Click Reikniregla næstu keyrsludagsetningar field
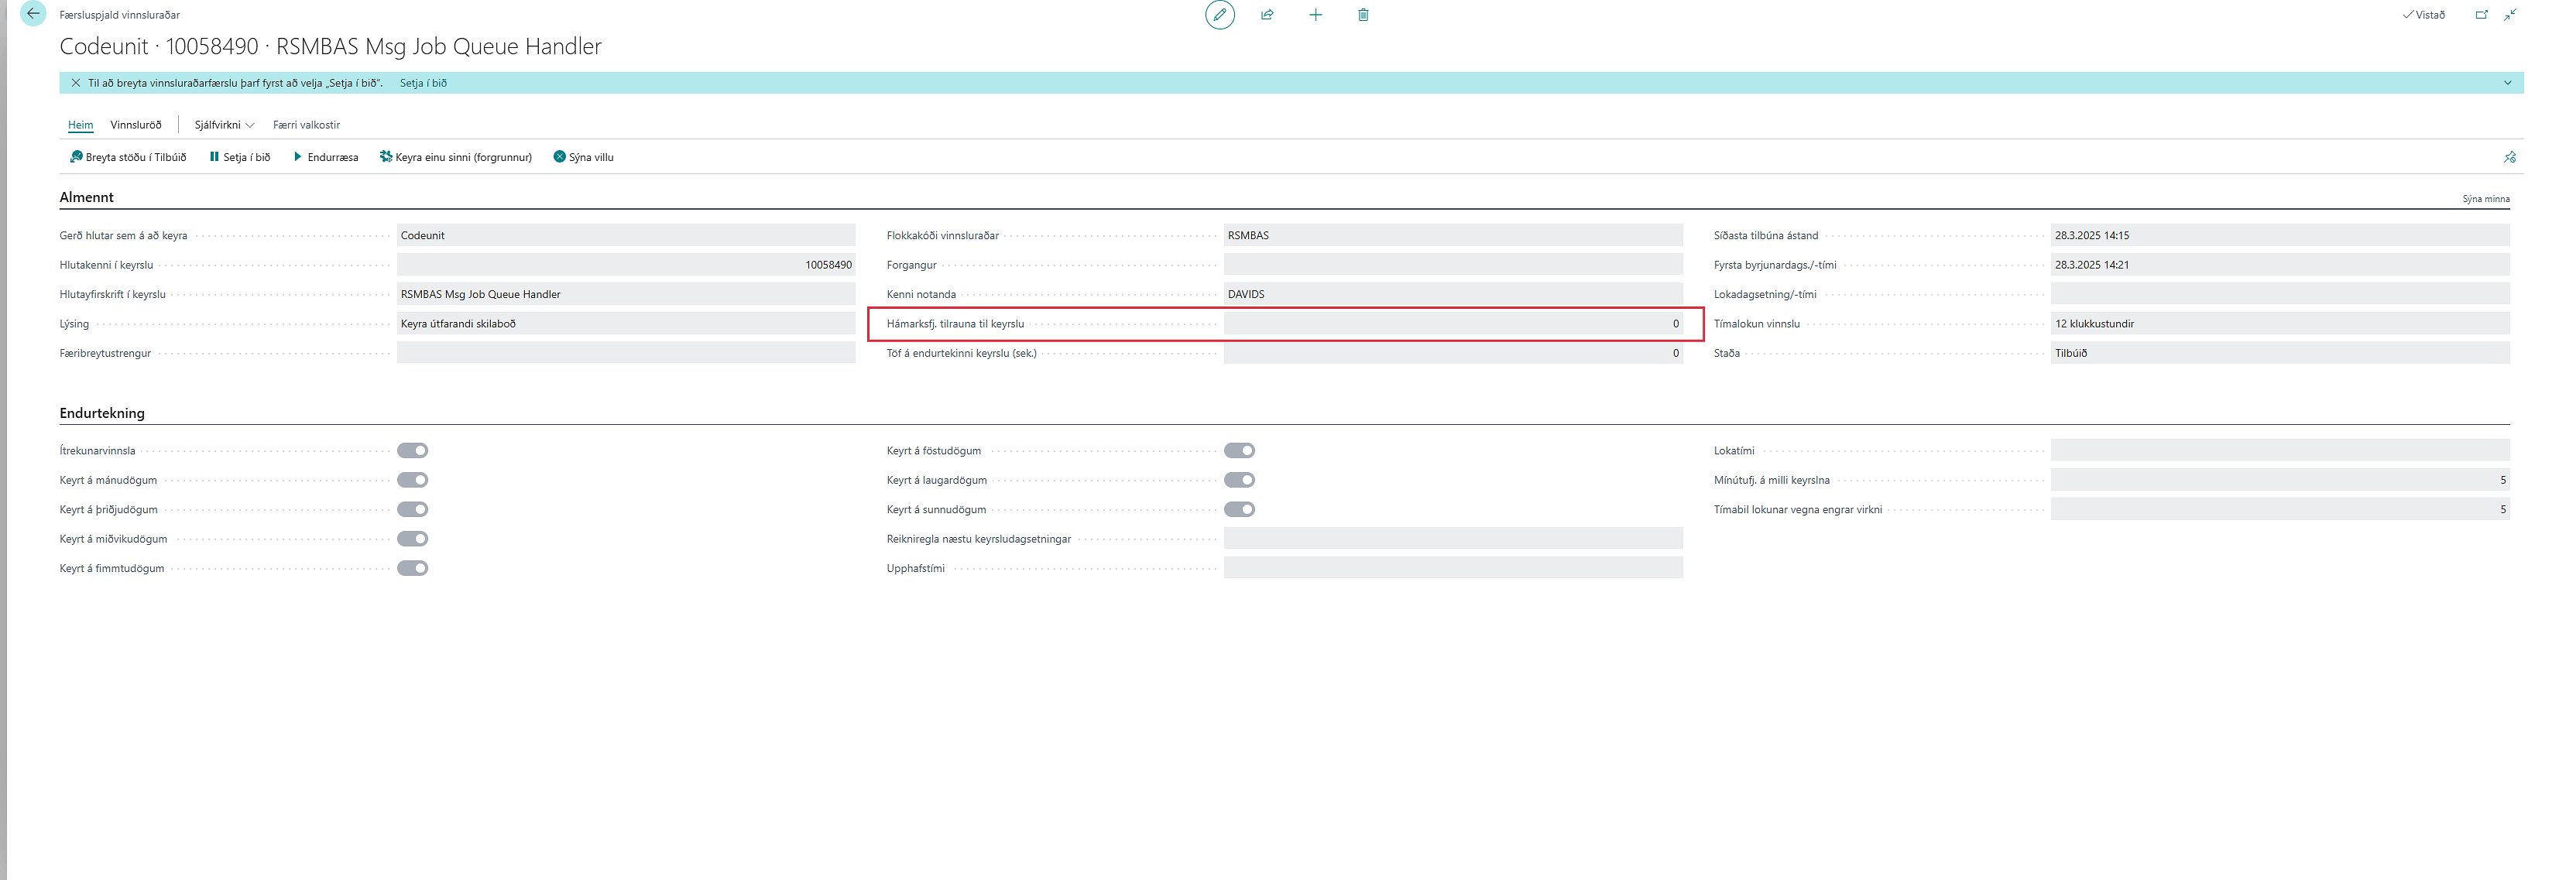This screenshot has width=2576, height=880. point(1453,539)
